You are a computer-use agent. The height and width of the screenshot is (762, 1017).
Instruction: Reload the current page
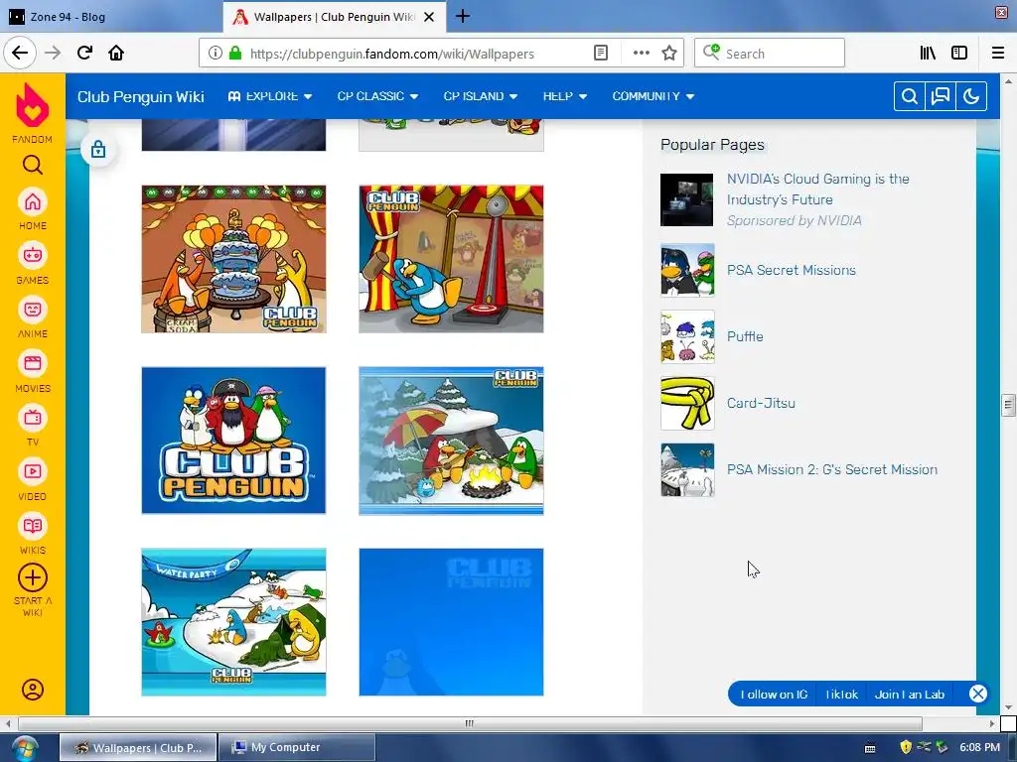[x=84, y=53]
